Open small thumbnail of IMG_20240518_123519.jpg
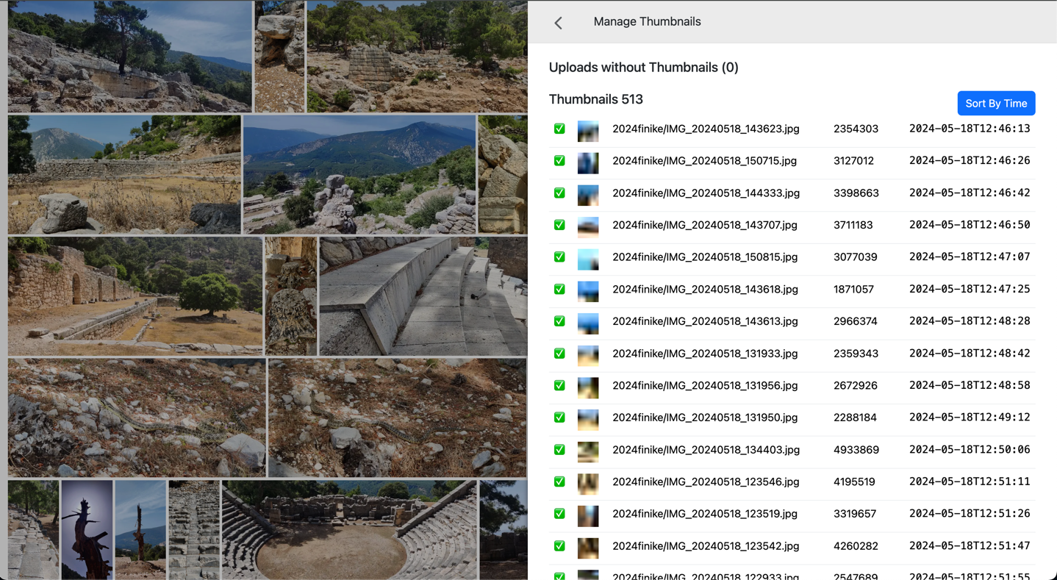 (588, 516)
